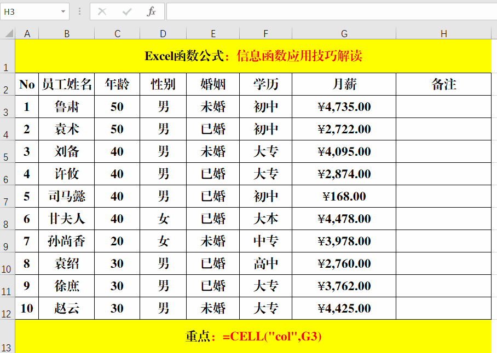The height and width of the screenshot is (353, 497).
Task: Select column E header
Action: pyautogui.click(x=213, y=33)
